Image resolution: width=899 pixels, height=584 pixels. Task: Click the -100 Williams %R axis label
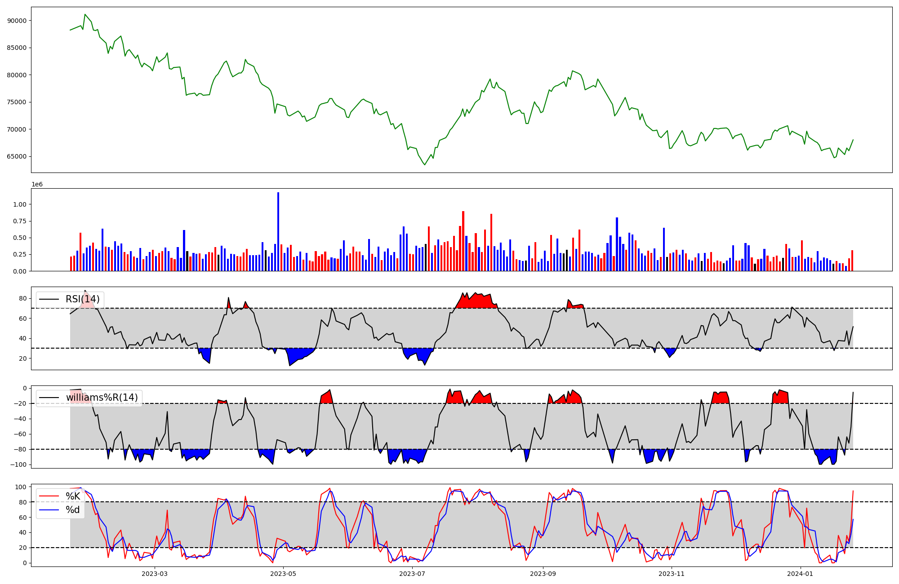(x=18, y=465)
